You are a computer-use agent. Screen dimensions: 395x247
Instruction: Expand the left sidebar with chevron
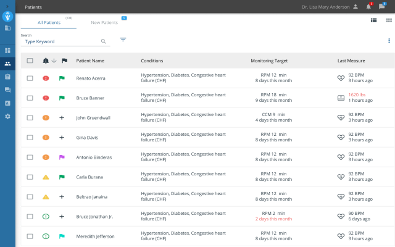7,5
